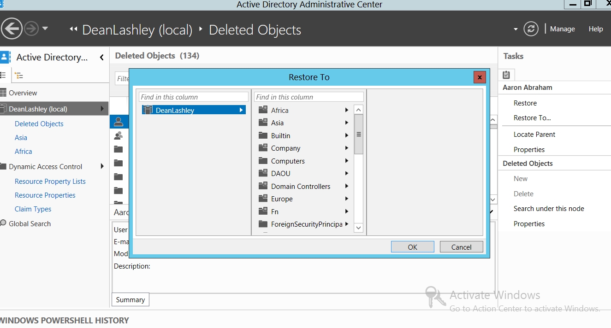The height and width of the screenshot is (328, 611).
Task: Click the Tasks clipboard icon
Action: pos(506,75)
